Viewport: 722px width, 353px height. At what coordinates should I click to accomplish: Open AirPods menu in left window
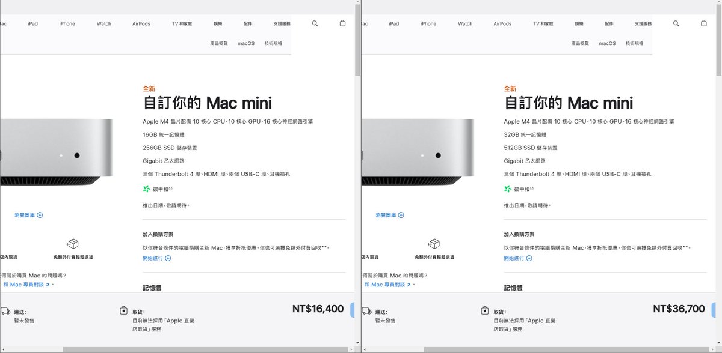141,23
